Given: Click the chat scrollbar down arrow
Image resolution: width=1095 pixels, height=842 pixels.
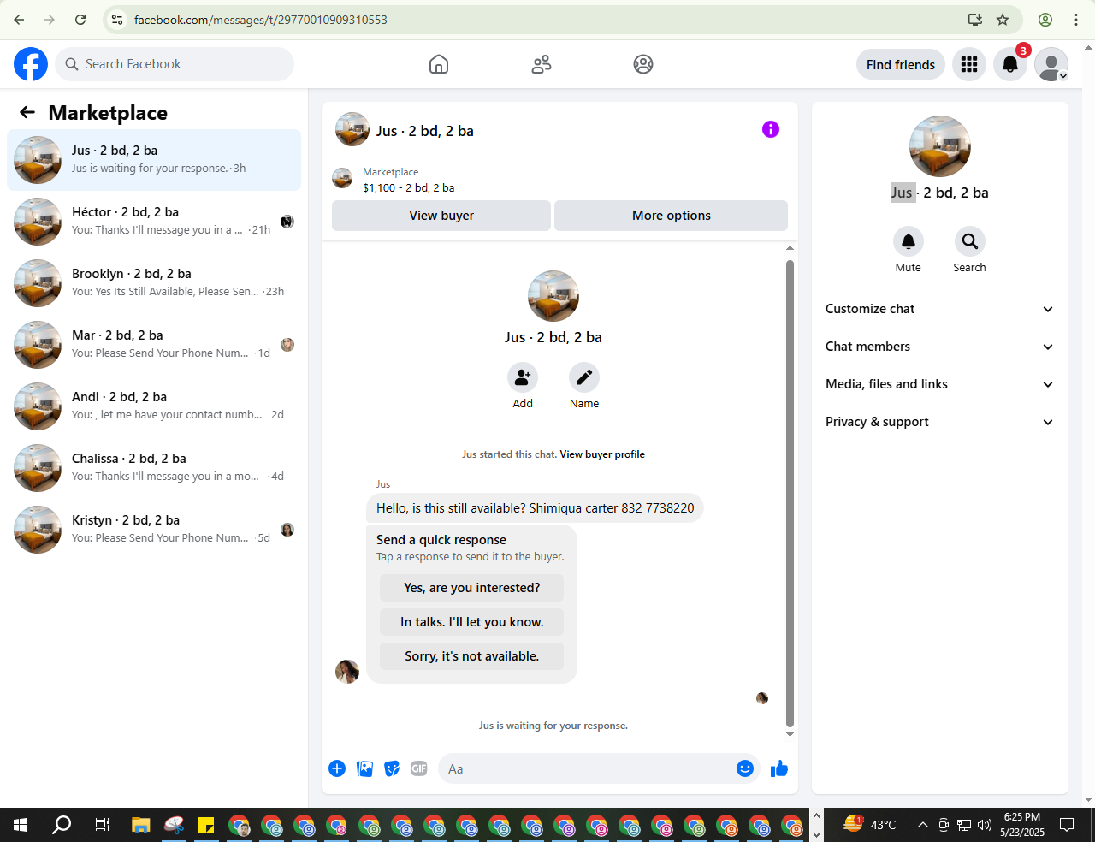Looking at the screenshot, I should coord(790,734).
